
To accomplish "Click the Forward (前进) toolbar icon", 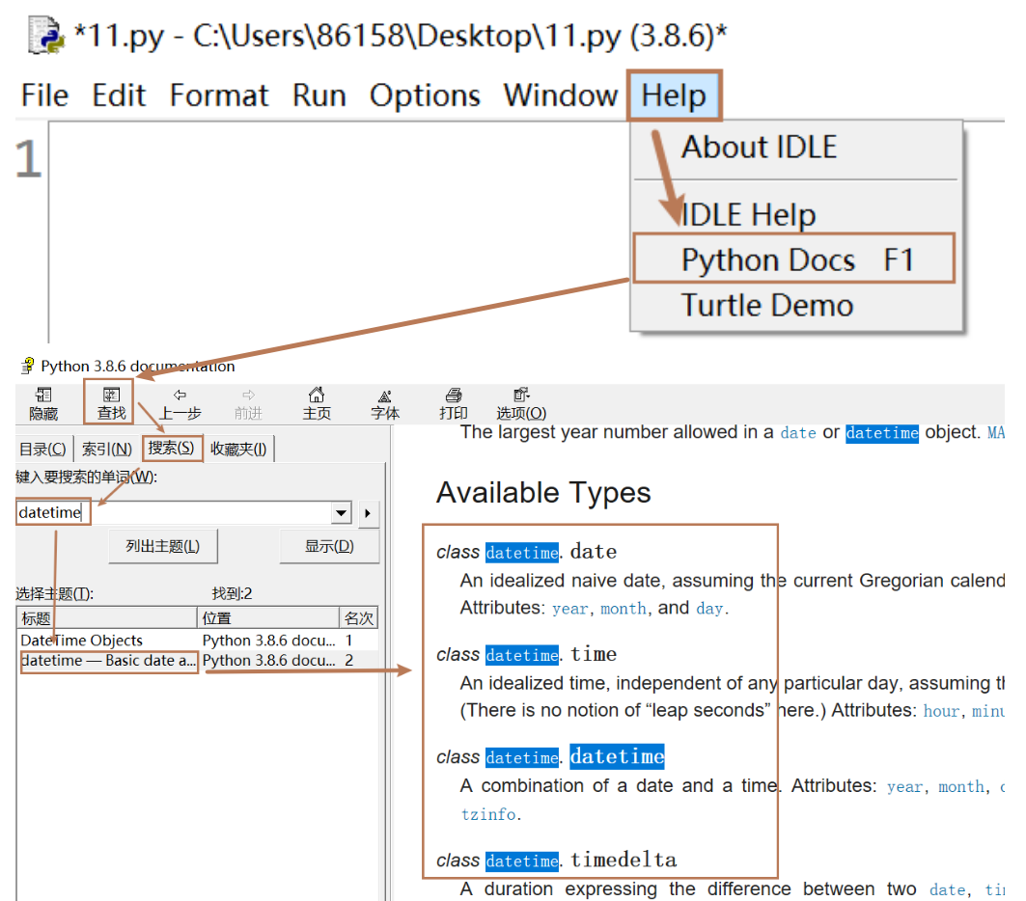I will coord(248,403).
